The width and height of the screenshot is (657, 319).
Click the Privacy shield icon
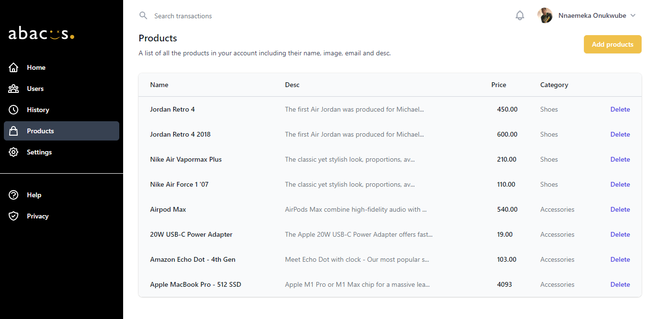(13, 216)
